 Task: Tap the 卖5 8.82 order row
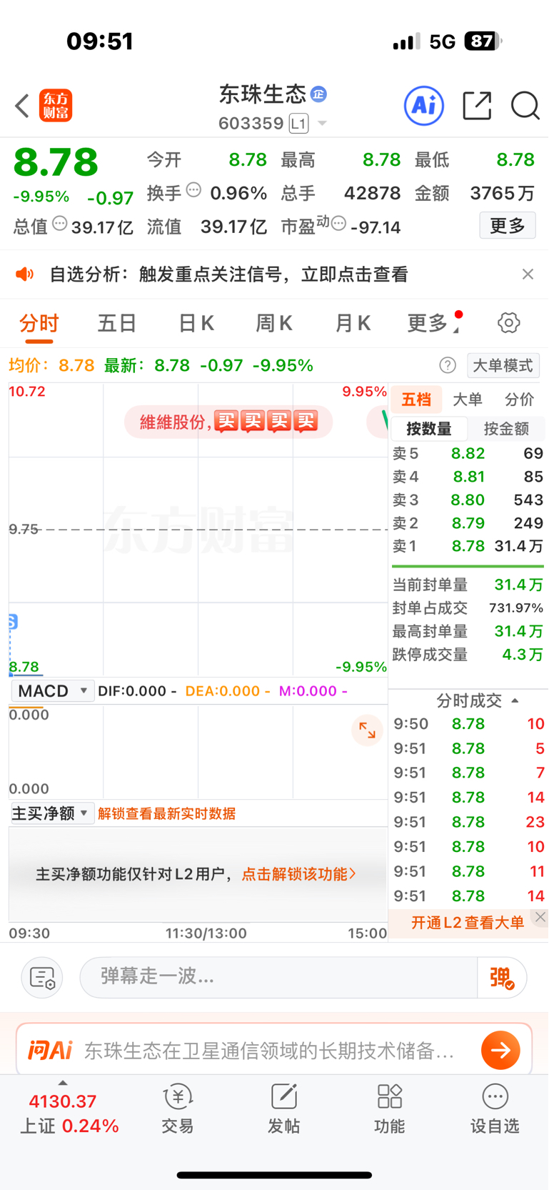468,453
